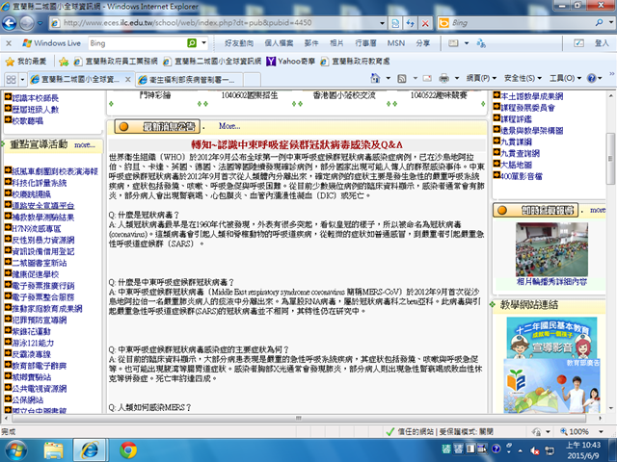Click the translate icon in Windows Live toolbar
The width and height of the screenshot is (617, 462).
click(481, 43)
